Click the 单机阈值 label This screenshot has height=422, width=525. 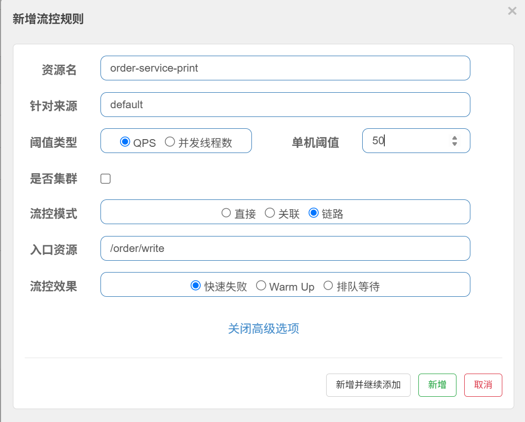pos(315,143)
